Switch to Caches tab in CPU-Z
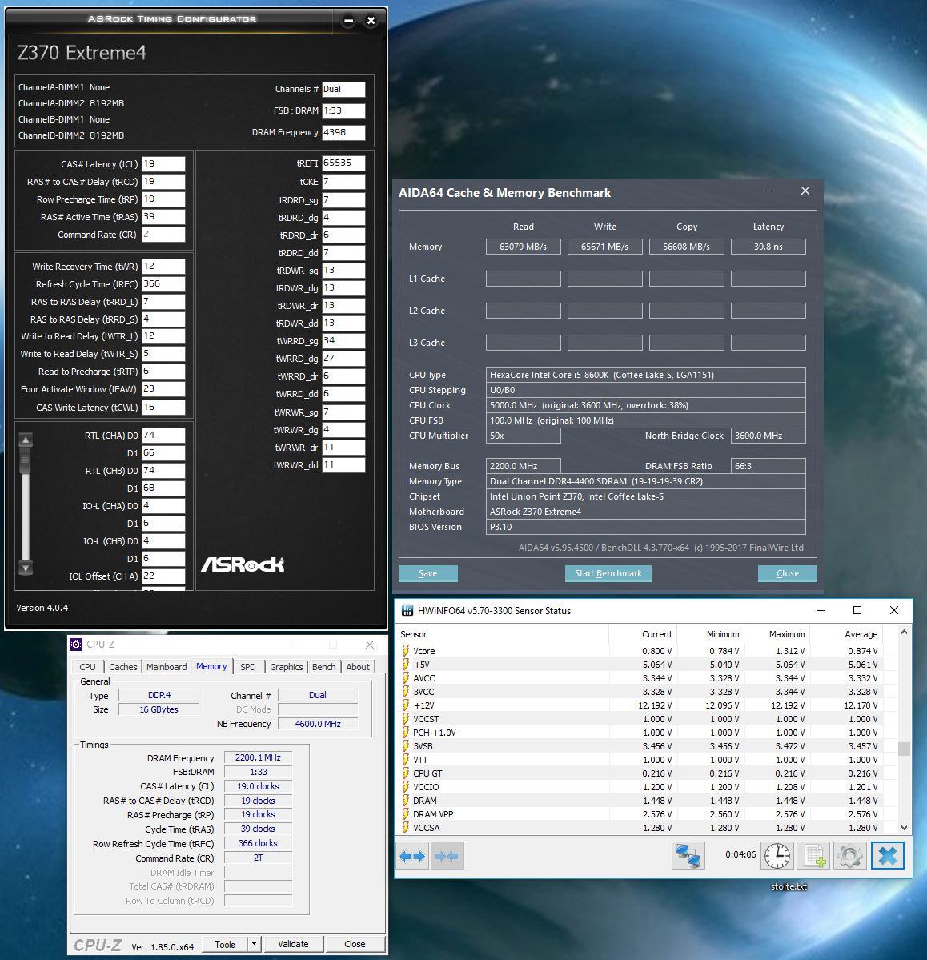Screen dimensions: 927x960 123,667
